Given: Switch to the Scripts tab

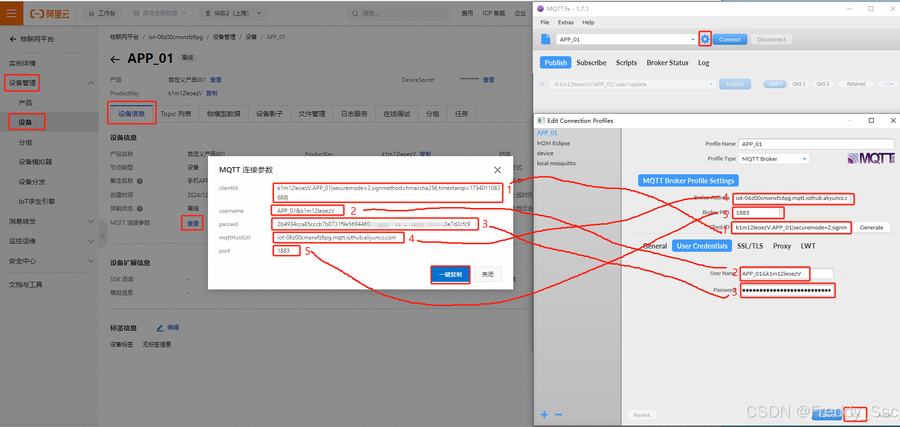Looking at the screenshot, I should 626,63.
